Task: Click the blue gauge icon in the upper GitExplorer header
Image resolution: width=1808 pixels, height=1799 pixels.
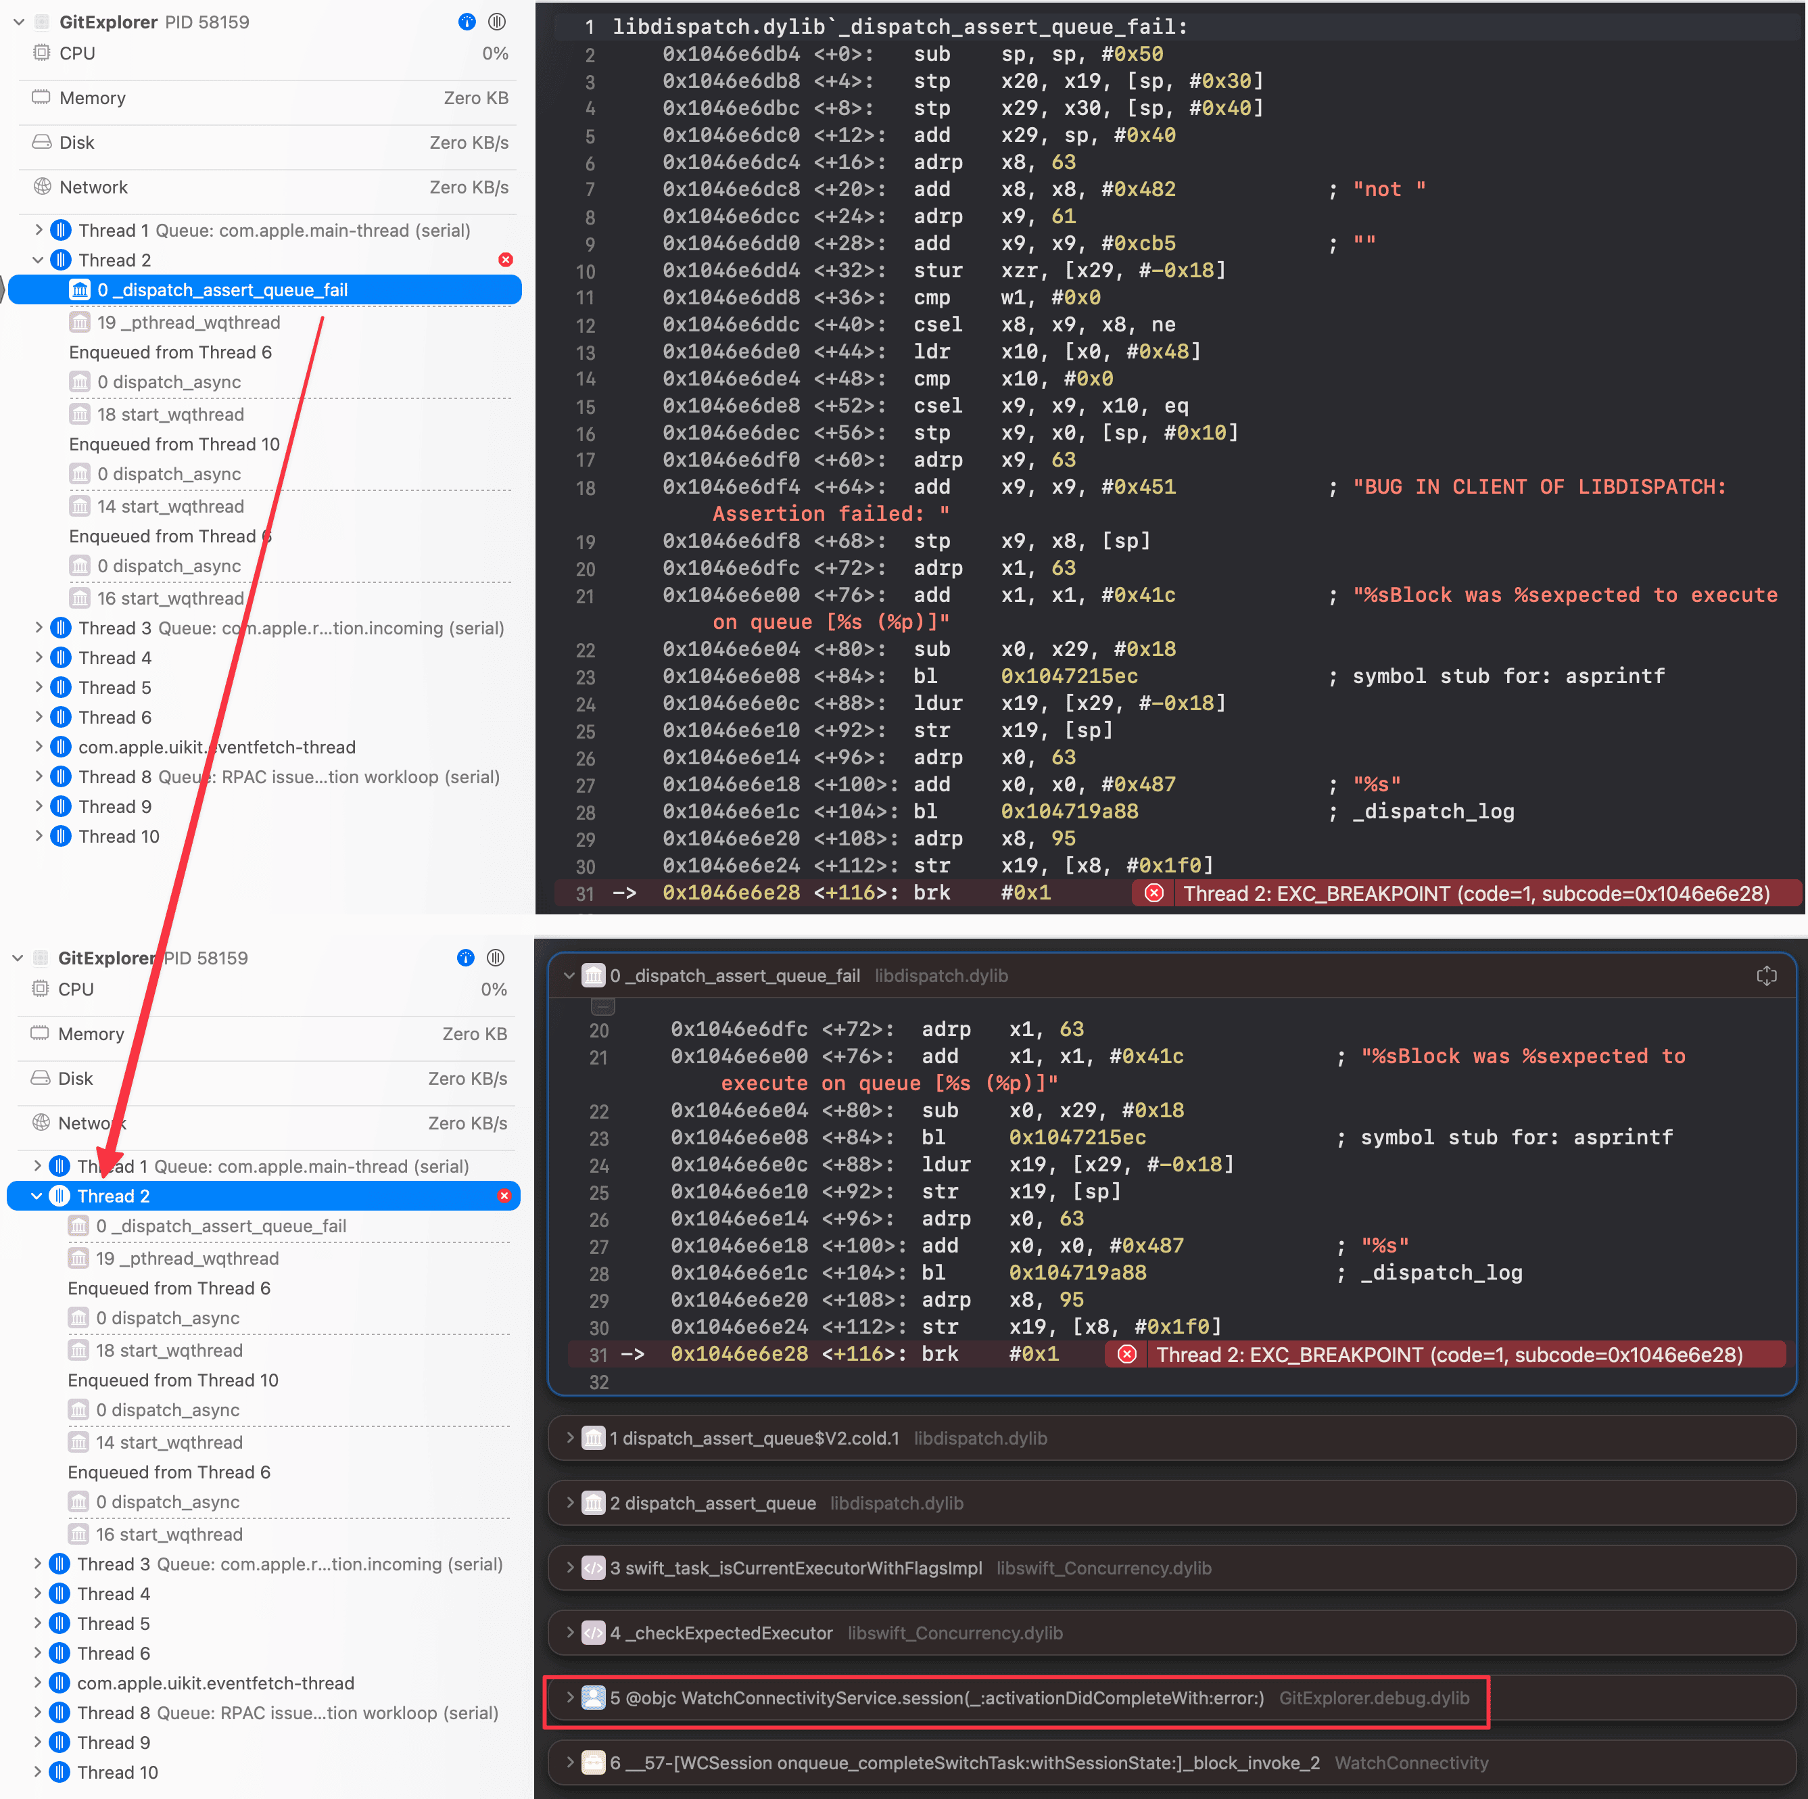Action: pyautogui.click(x=467, y=22)
